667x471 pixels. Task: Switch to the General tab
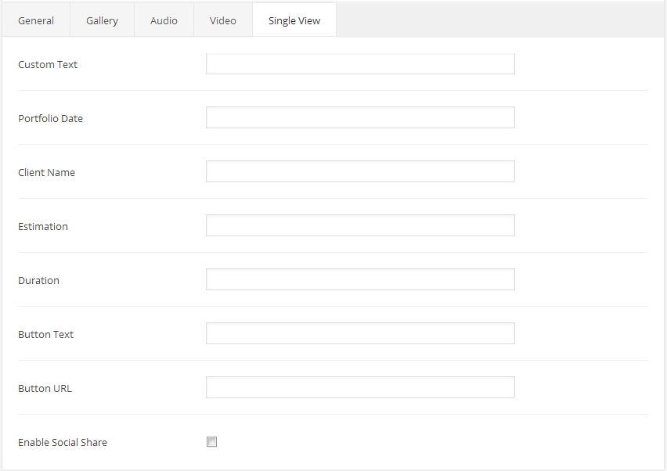36,20
